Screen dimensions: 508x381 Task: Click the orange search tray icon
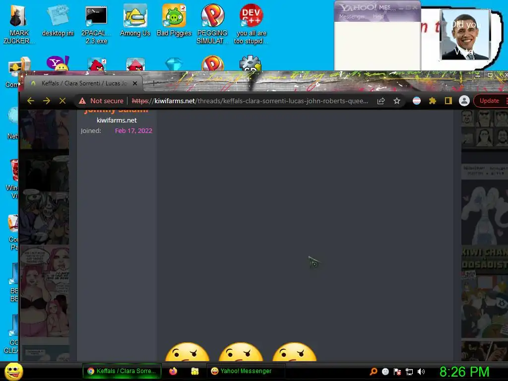tap(373, 372)
